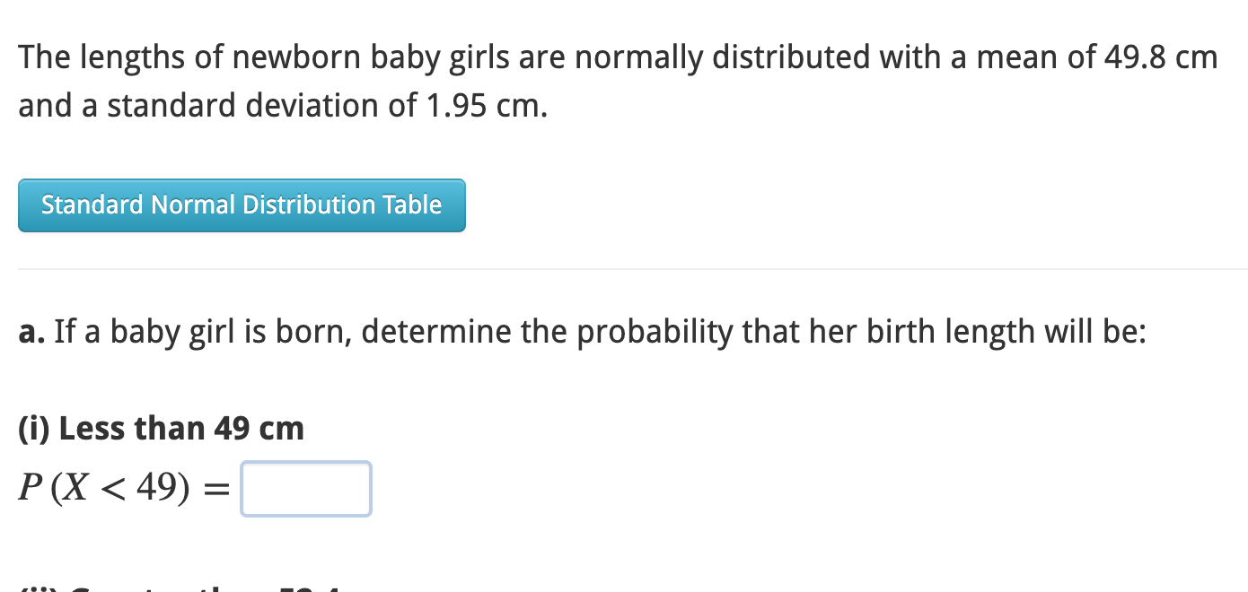1248x592 pixels.
Task: Click the bold label '(i)'
Action: (32, 428)
